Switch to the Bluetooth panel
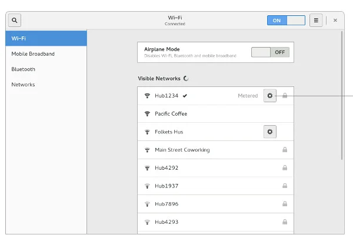 click(46, 69)
